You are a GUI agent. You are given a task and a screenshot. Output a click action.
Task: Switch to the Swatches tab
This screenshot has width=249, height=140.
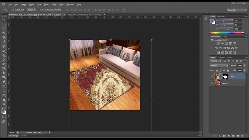click(221, 16)
